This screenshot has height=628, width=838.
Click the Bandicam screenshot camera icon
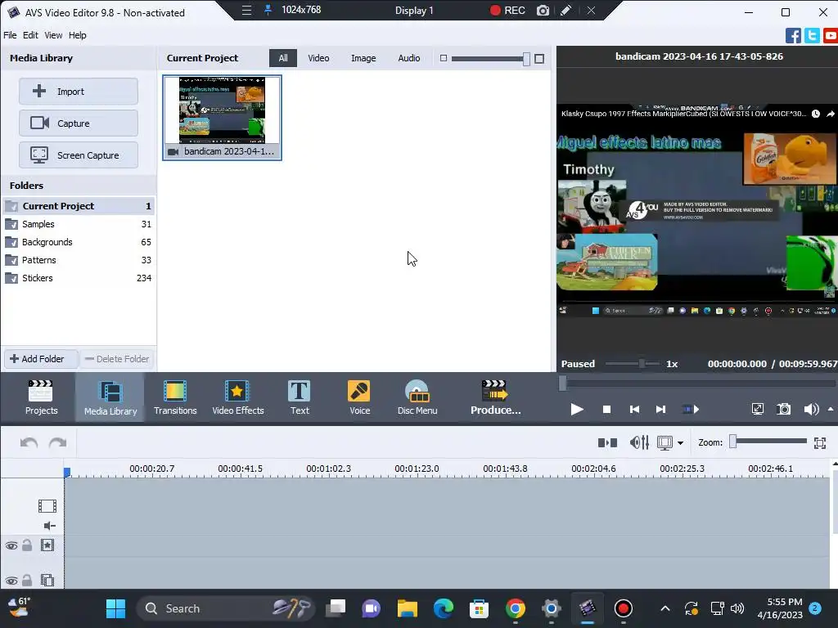point(543,10)
